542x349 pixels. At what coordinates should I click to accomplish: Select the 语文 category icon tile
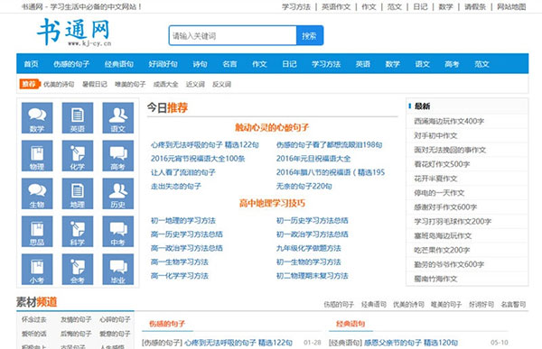click(117, 118)
